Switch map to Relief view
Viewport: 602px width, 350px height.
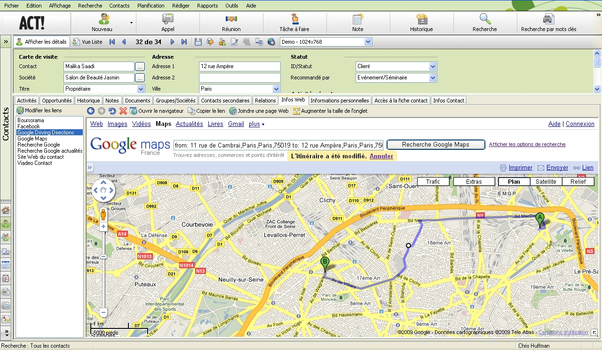pos(578,181)
